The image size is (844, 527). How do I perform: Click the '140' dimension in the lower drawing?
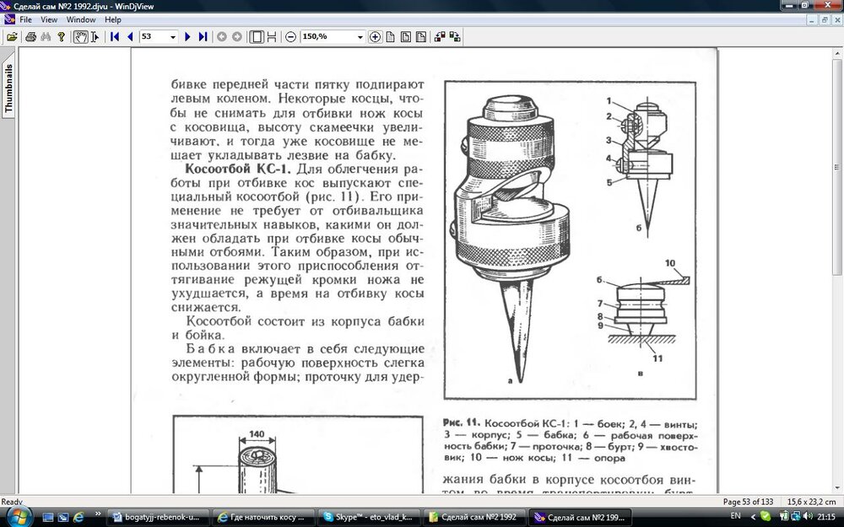[257, 434]
